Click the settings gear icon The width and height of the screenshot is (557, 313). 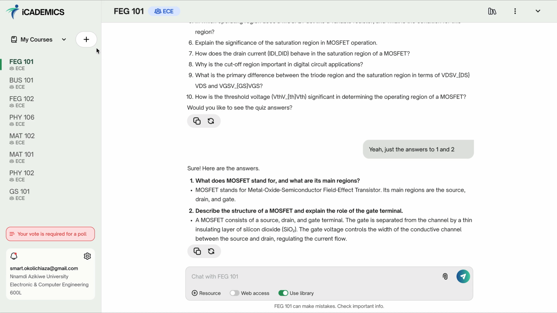point(87,256)
